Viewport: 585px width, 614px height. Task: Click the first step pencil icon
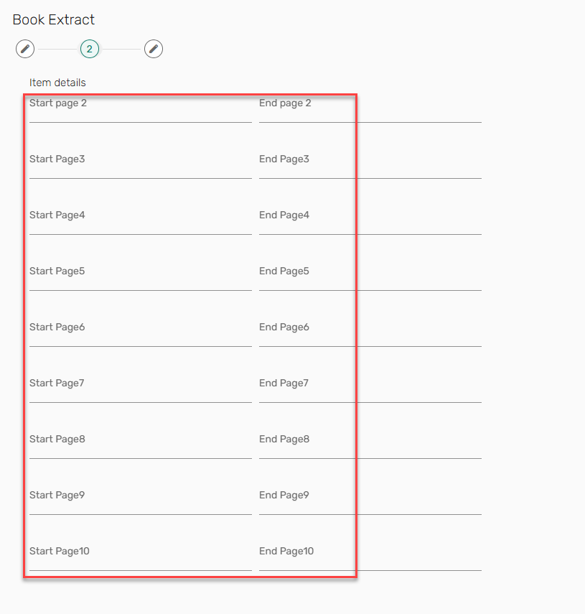25,49
